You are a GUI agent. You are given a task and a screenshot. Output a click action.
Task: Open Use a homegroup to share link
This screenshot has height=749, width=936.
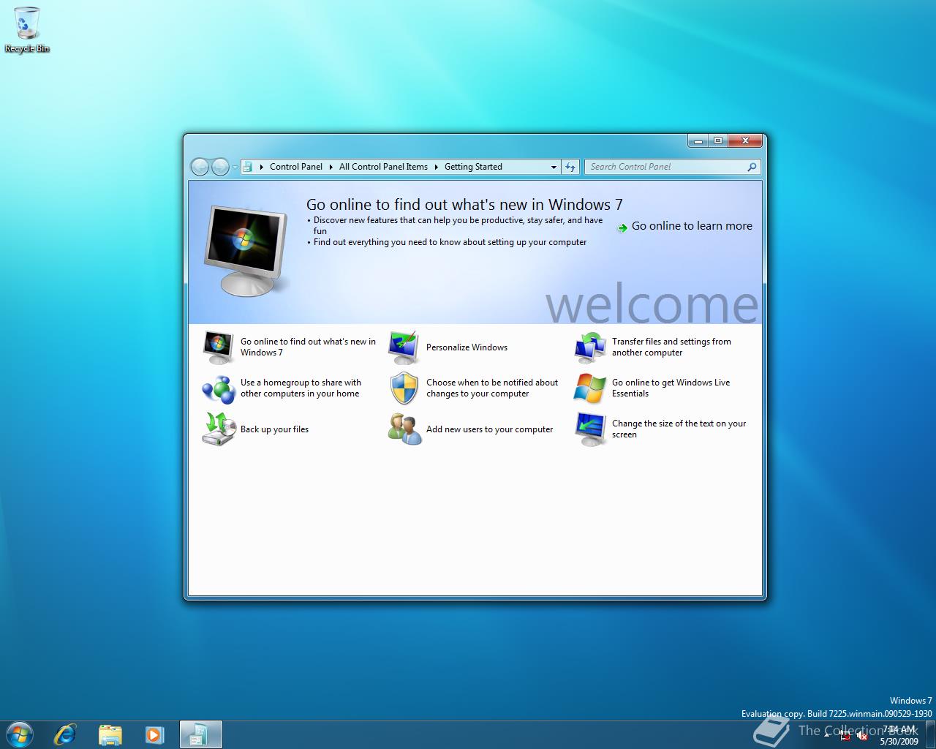coord(301,388)
